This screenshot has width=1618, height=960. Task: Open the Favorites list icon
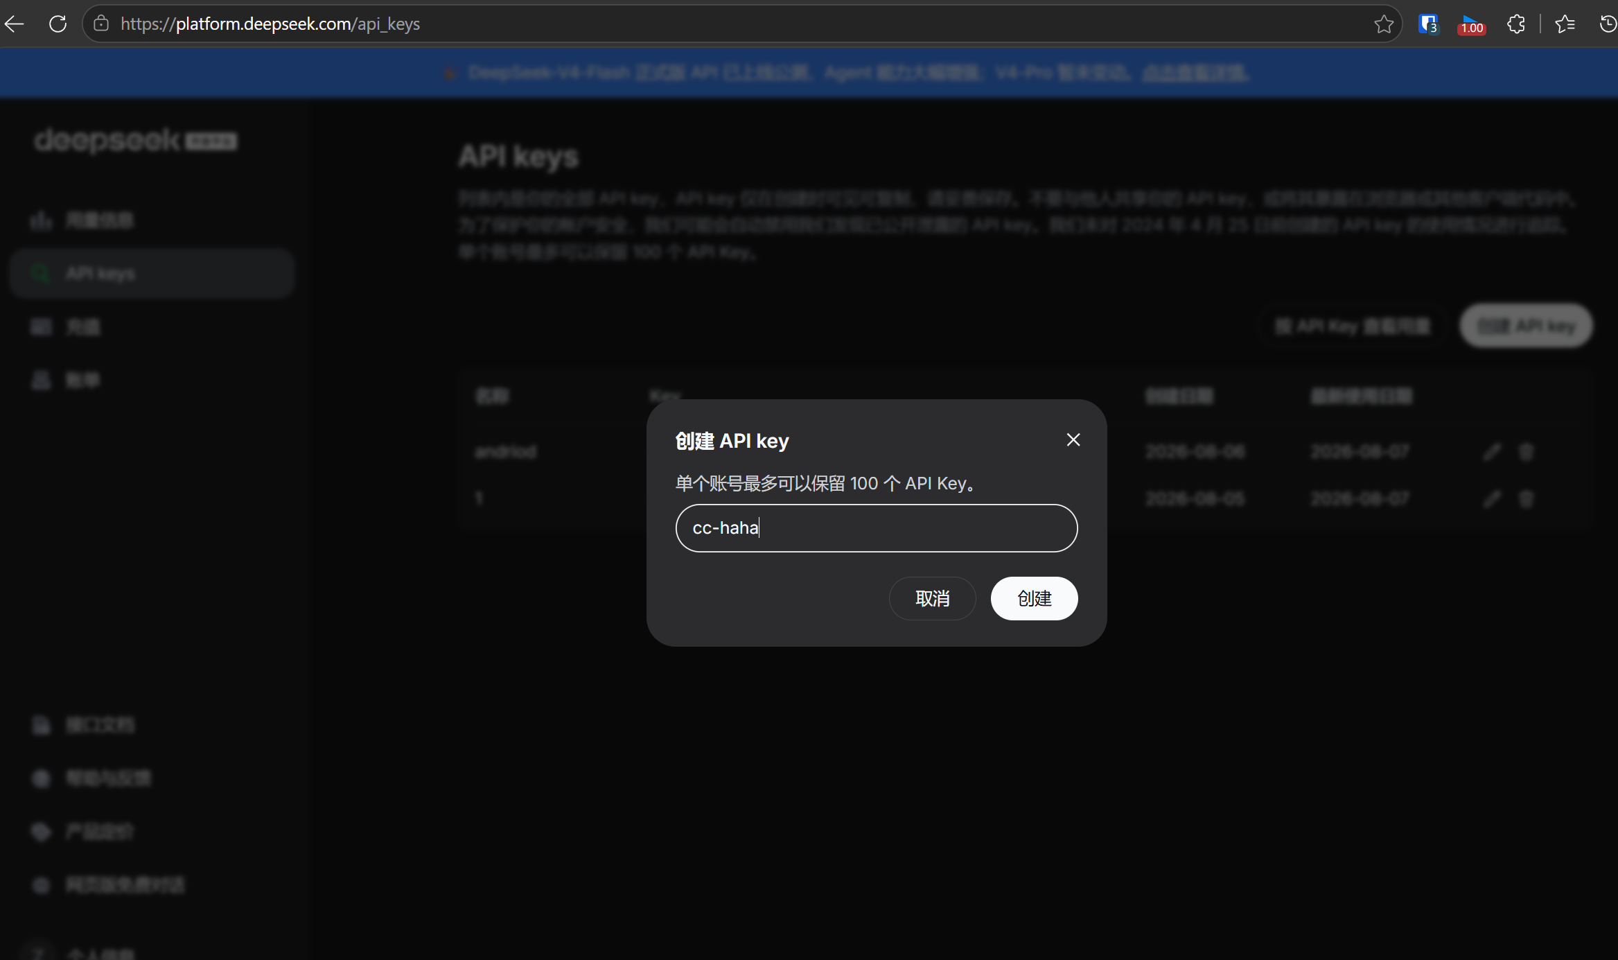[1565, 24]
